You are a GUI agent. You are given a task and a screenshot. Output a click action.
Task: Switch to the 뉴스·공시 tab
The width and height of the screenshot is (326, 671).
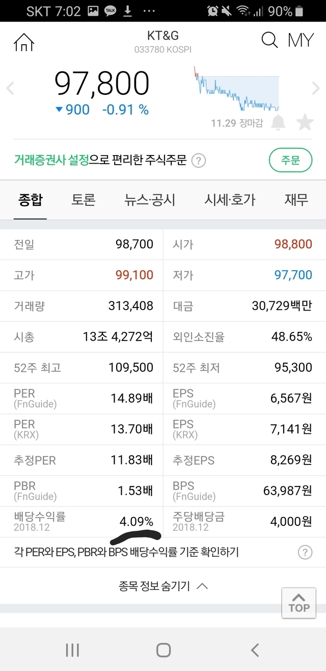pos(150,200)
